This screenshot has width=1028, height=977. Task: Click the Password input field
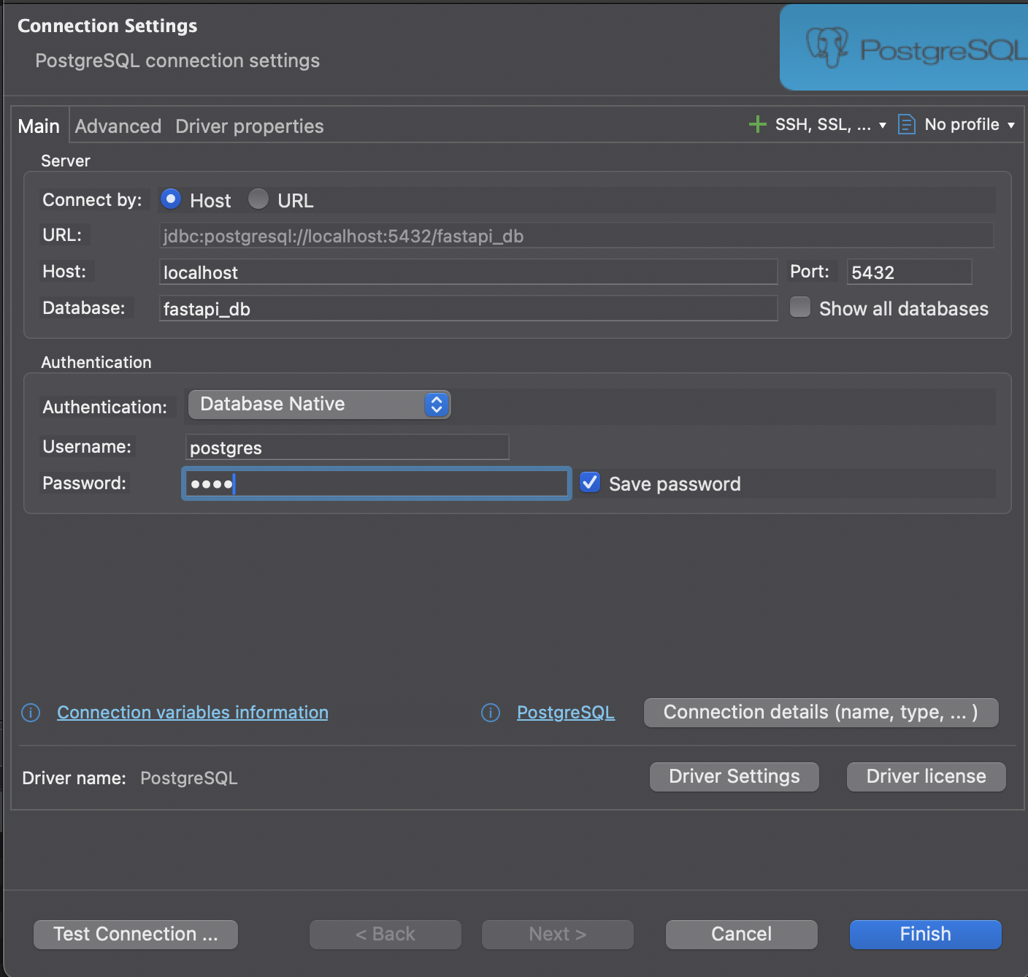[x=376, y=483]
